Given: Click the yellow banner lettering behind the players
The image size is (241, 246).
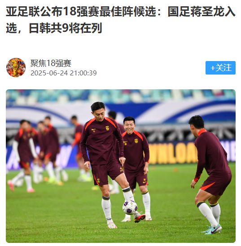Looking at the screenshot, I should 172,154.
